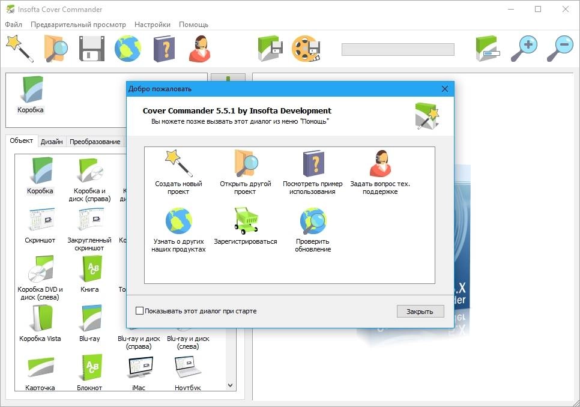Maximize the Insofta Cover Commander window
The image size is (580, 407).
(538, 9)
